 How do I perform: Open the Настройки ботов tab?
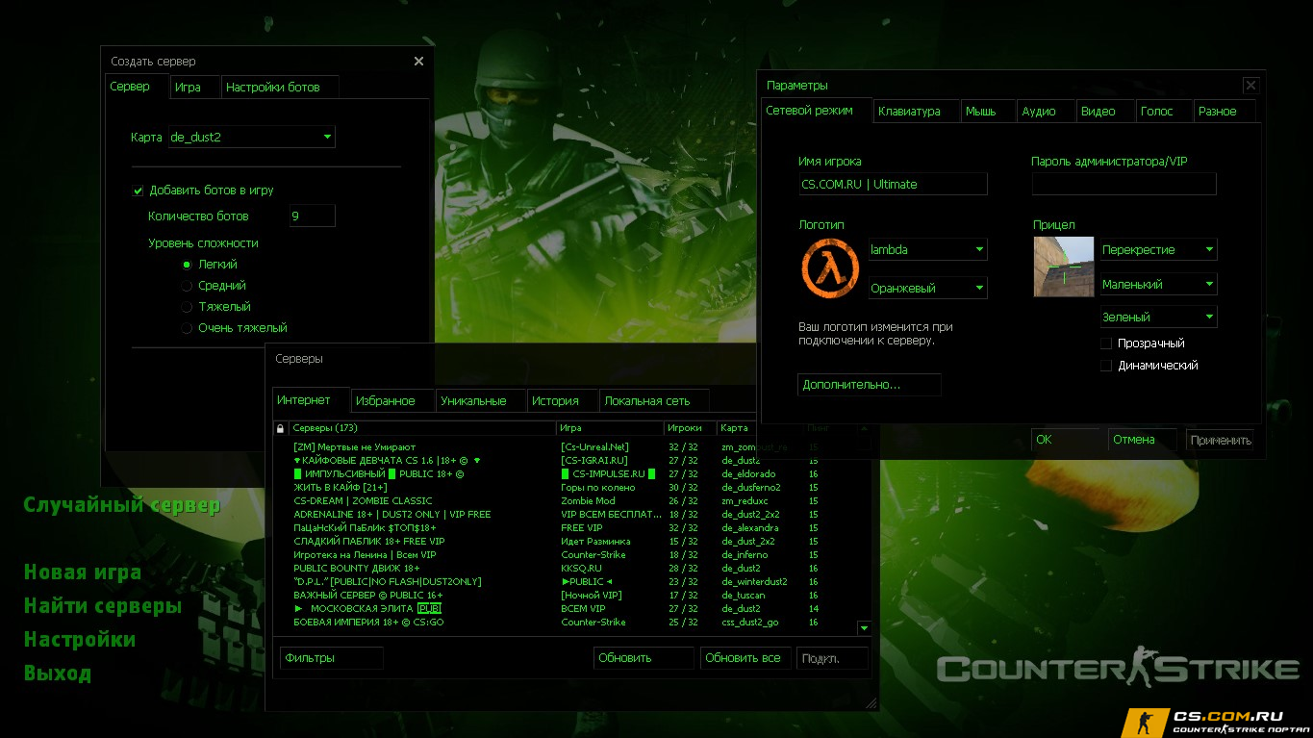pyautogui.click(x=280, y=87)
